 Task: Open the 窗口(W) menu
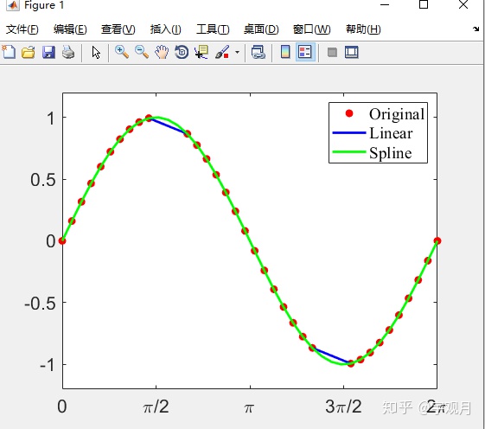[312, 29]
